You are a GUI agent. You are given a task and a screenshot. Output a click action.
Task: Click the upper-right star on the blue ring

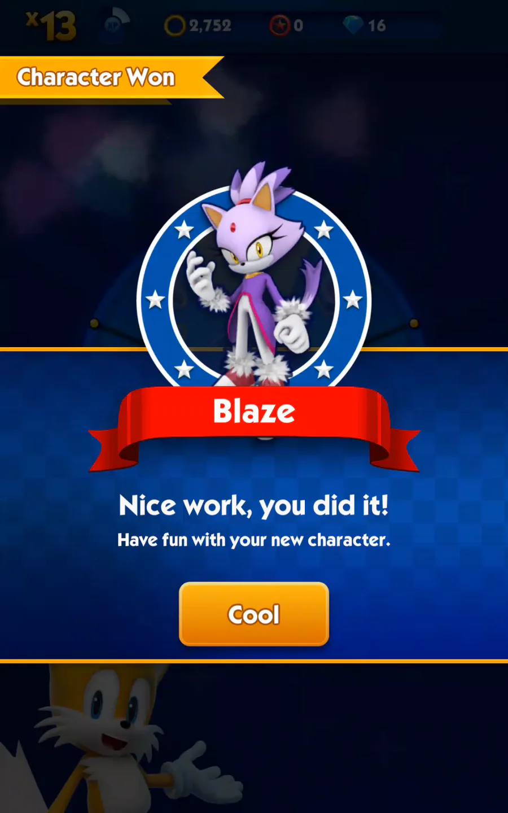(x=324, y=230)
